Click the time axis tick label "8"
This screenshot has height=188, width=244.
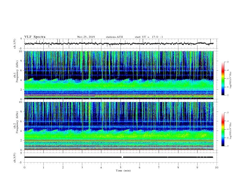coord(178,167)
